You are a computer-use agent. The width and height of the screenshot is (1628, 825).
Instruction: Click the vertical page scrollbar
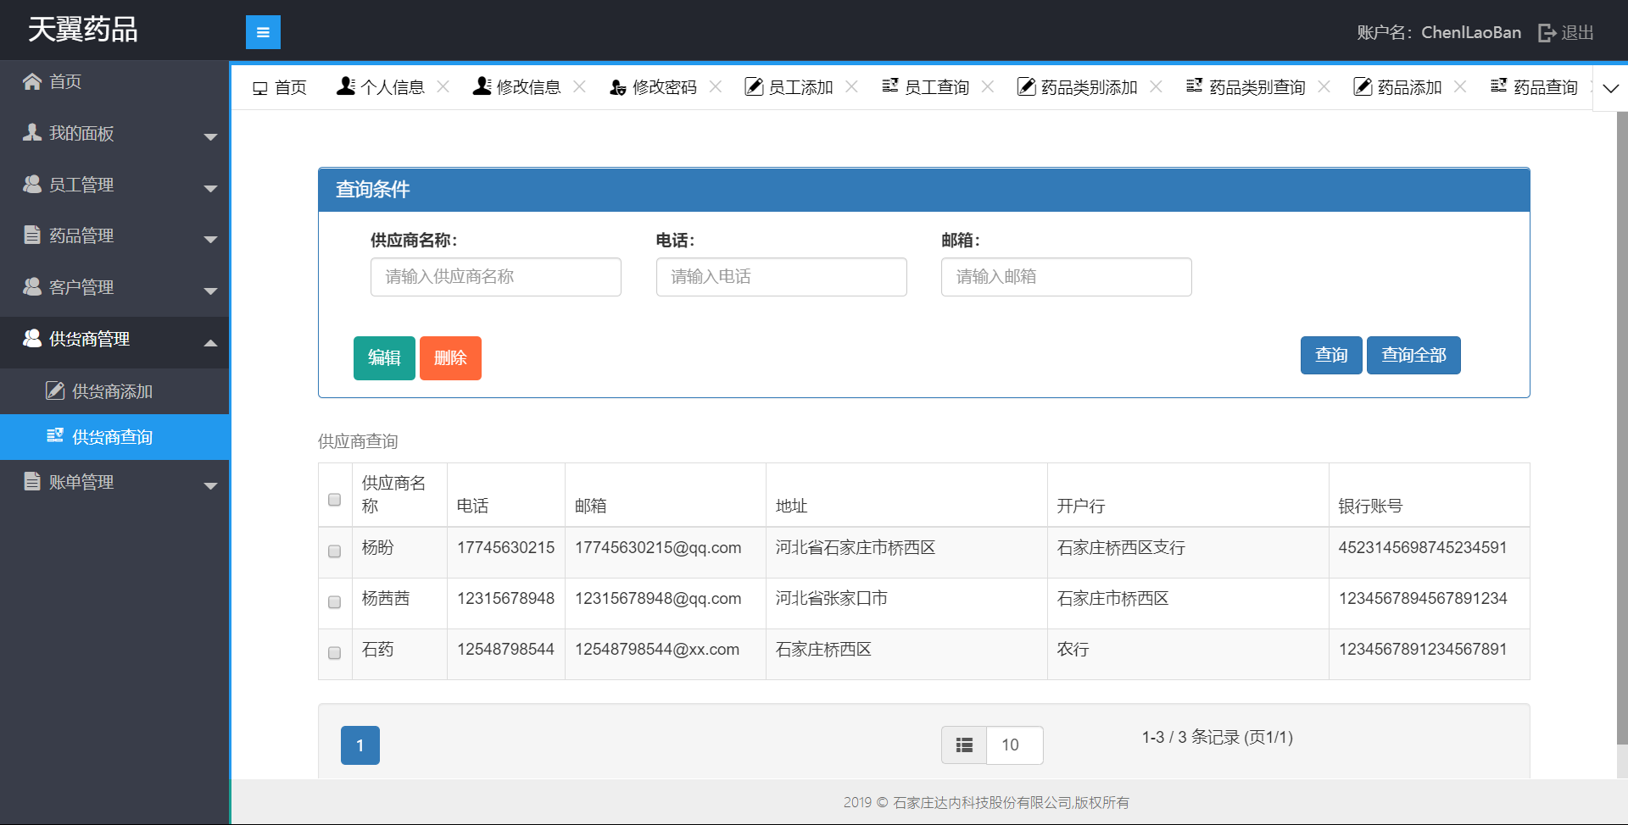[x=1621, y=424]
